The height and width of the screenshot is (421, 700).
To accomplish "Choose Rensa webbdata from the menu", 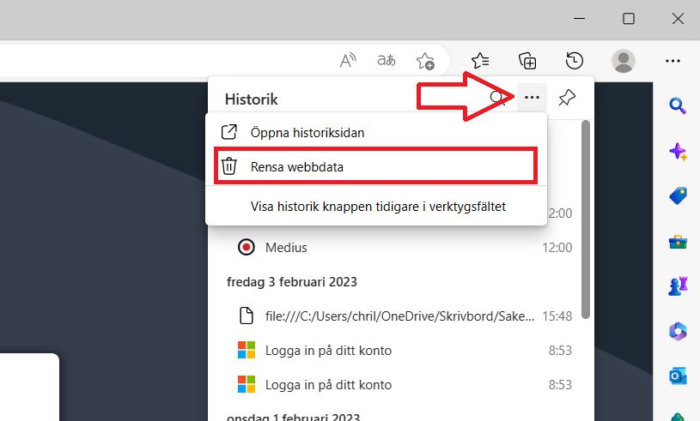I will pos(297,167).
